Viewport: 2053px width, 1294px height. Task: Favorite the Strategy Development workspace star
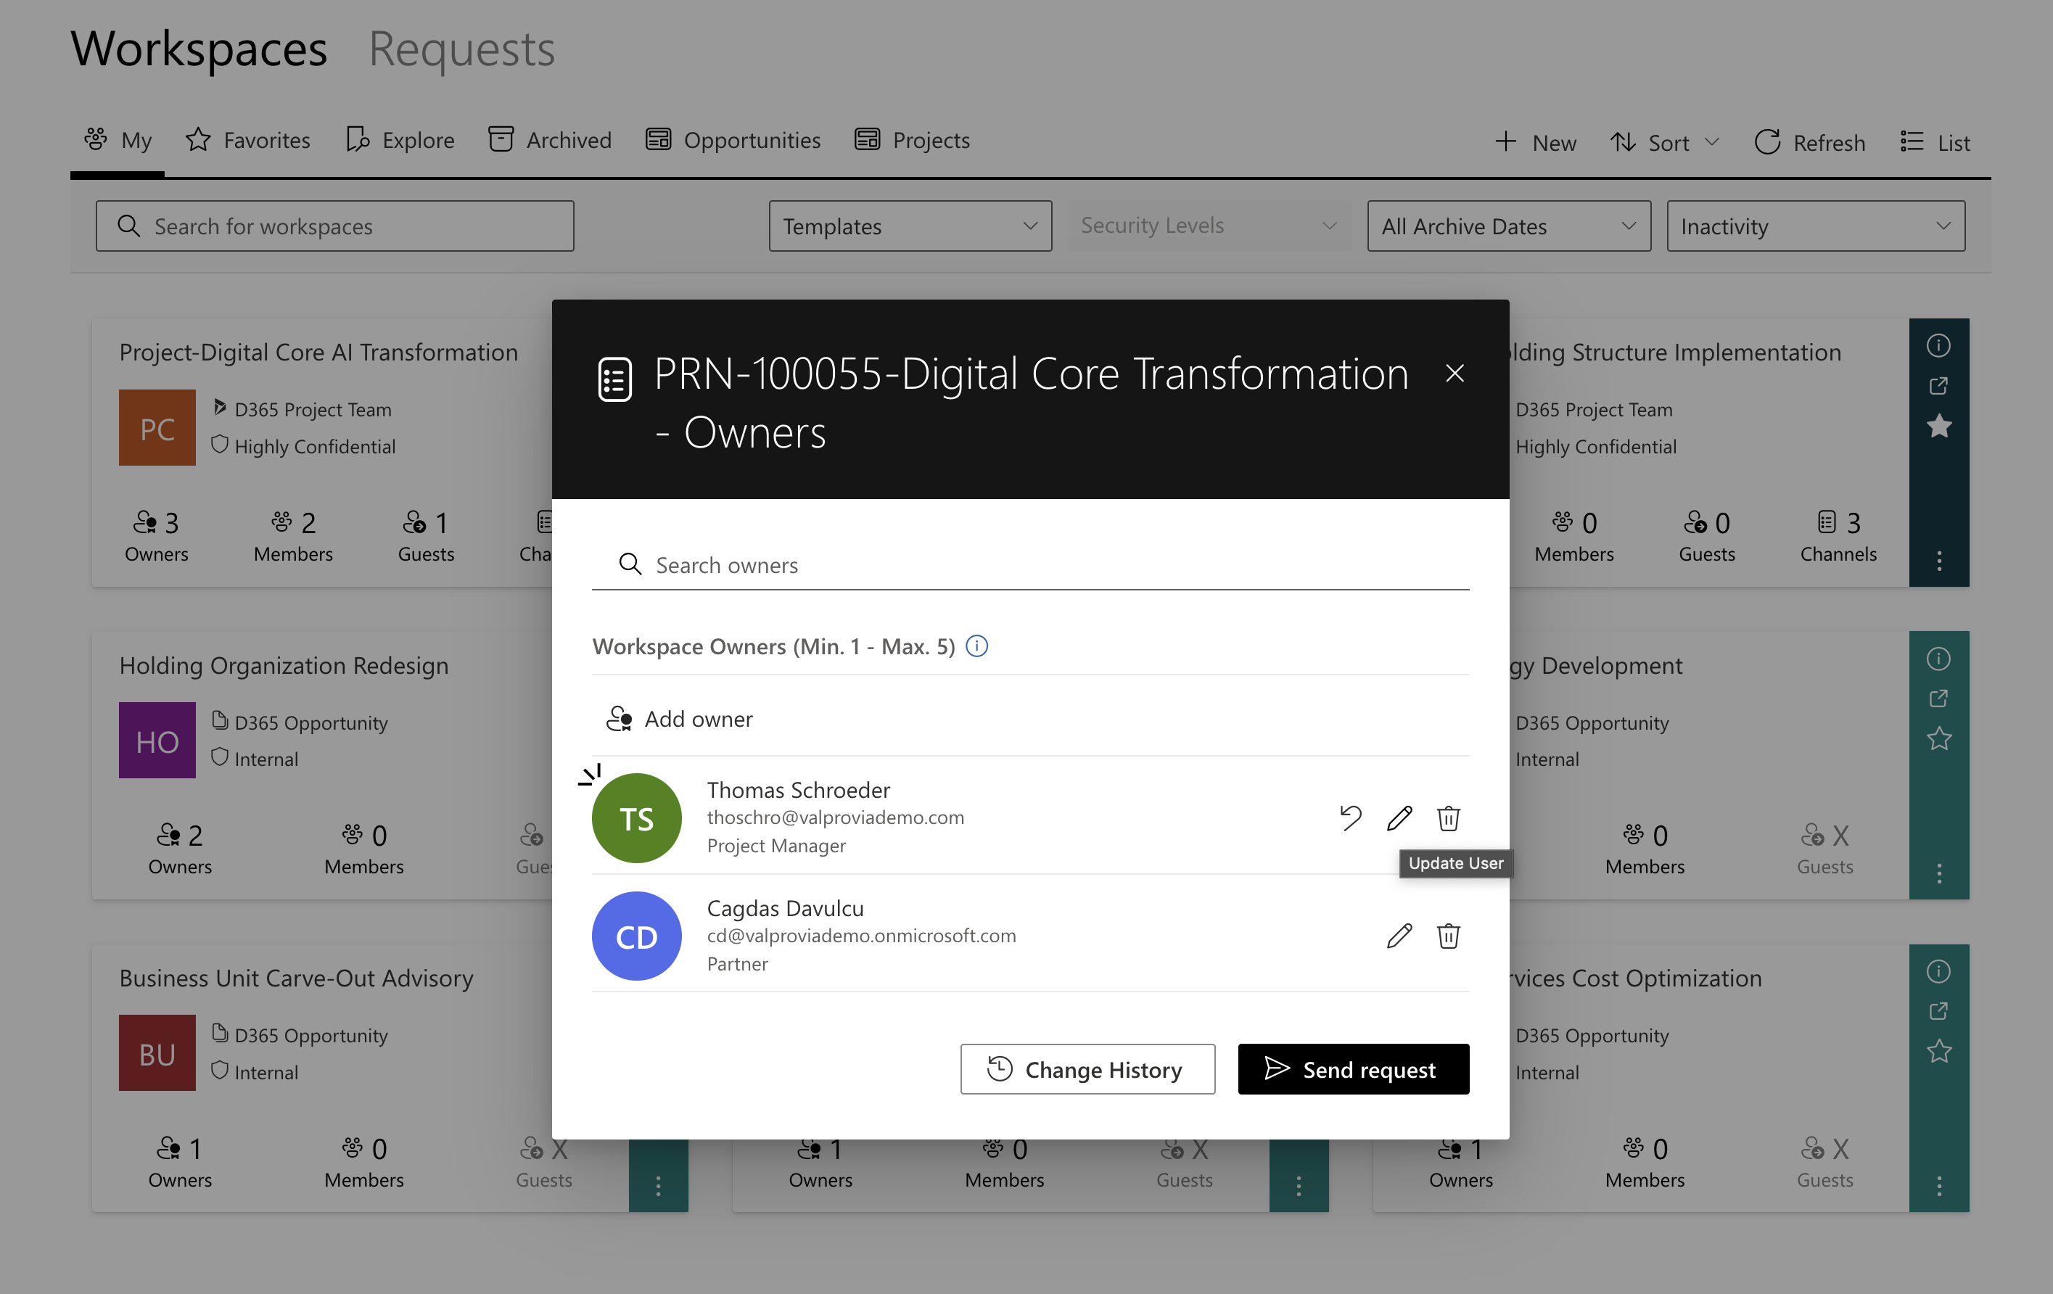click(1939, 738)
